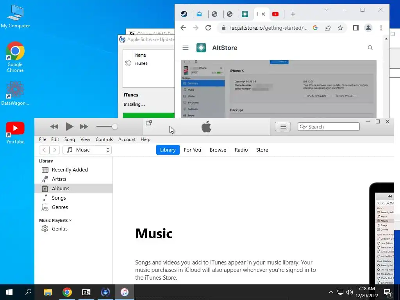
Task: Click the Apple Software Update taskbar icon
Action: click(x=105, y=292)
